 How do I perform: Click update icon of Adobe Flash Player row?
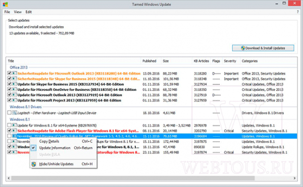15,130
